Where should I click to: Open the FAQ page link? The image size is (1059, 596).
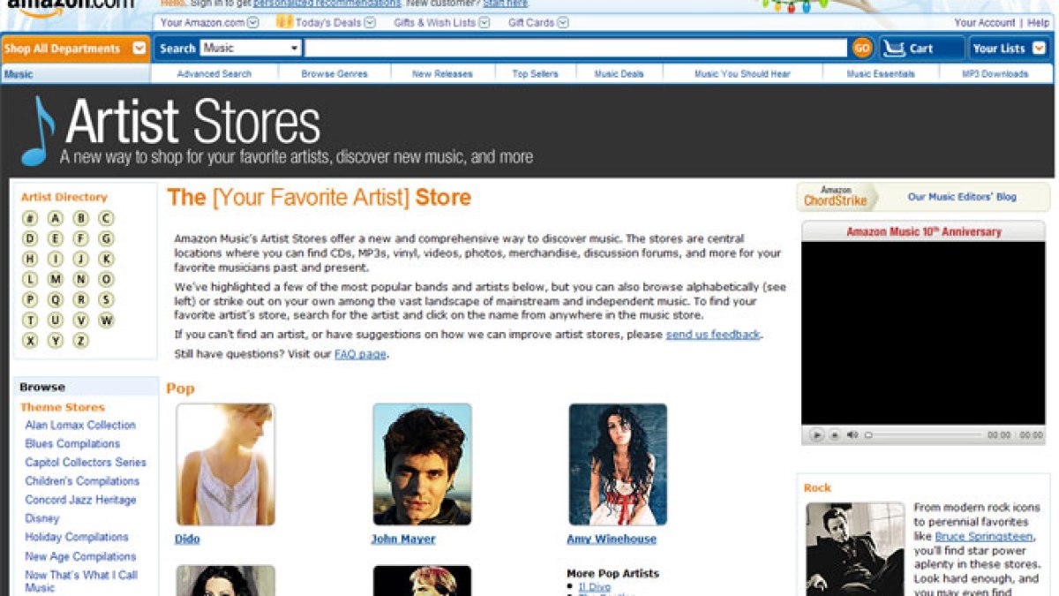click(x=360, y=354)
